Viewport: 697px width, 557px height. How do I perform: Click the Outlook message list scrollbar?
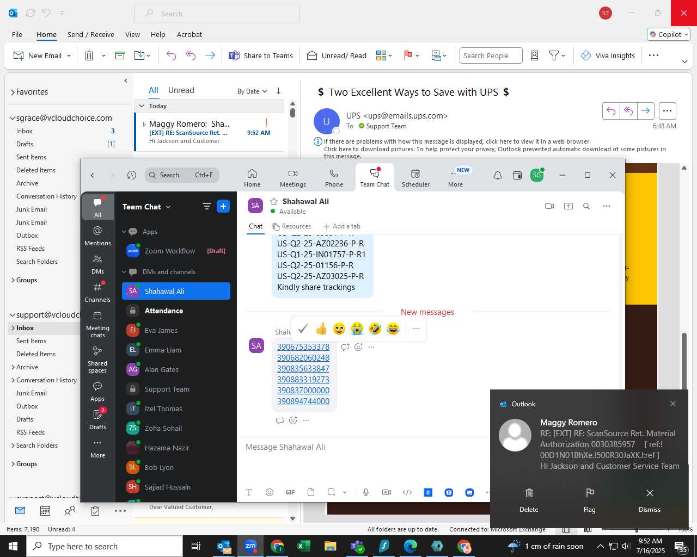click(292, 113)
